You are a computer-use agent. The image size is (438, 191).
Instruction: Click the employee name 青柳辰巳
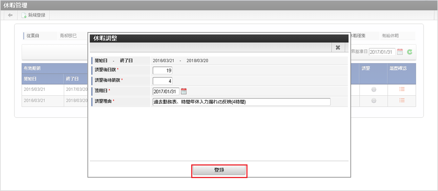[68, 36]
